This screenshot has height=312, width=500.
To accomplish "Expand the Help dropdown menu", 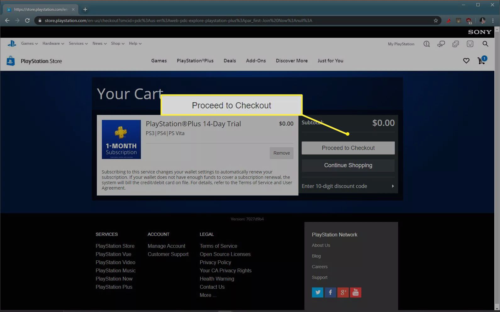I will pos(135,43).
